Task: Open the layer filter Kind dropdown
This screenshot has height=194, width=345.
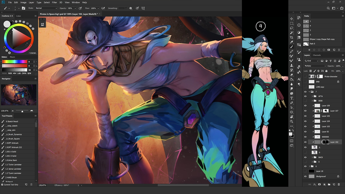Action: pyautogui.click(x=312, y=61)
